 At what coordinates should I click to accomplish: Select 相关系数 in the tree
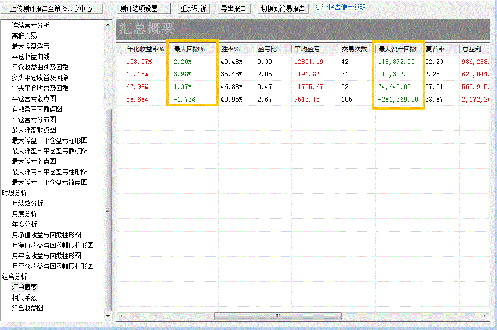pos(24,298)
